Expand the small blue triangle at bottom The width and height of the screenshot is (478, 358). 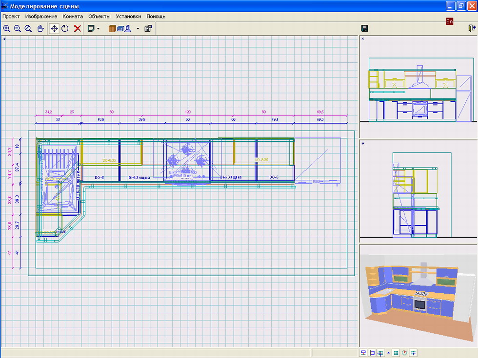pos(389,353)
